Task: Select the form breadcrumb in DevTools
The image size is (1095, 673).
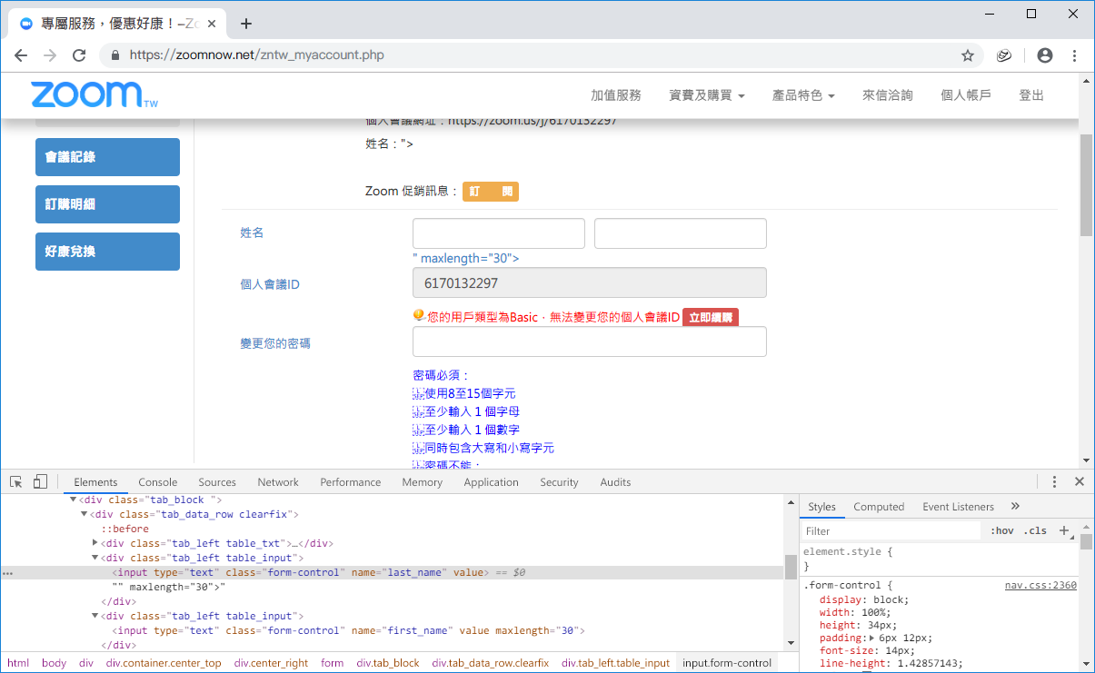Action: (x=333, y=663)
